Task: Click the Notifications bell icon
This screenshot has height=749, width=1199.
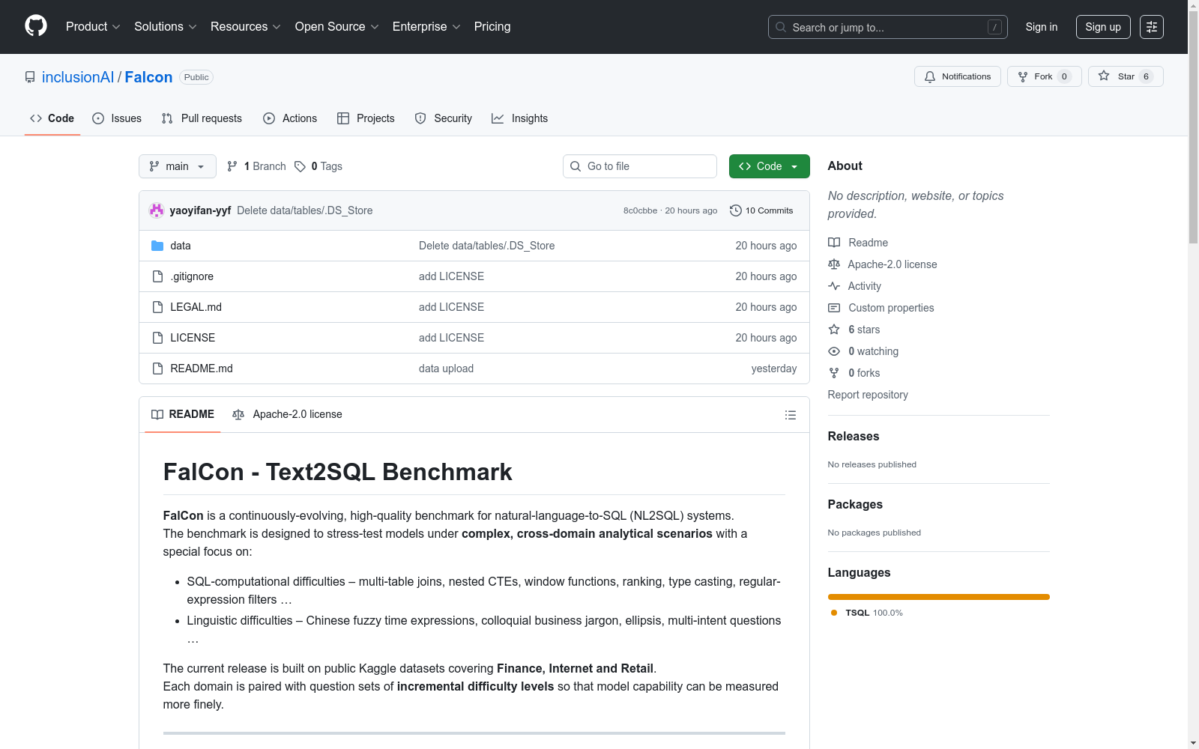Action: click(930, 76)
